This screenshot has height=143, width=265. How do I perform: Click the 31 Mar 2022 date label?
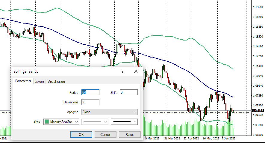tap(172, 139)
